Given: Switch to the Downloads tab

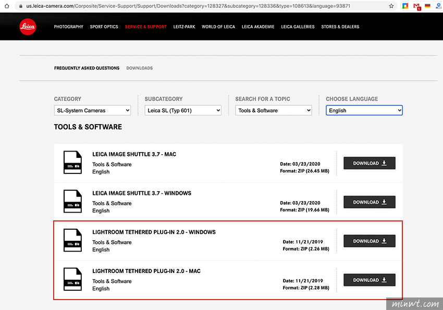Looking at the screenshot, I should (x=140, y=68).
